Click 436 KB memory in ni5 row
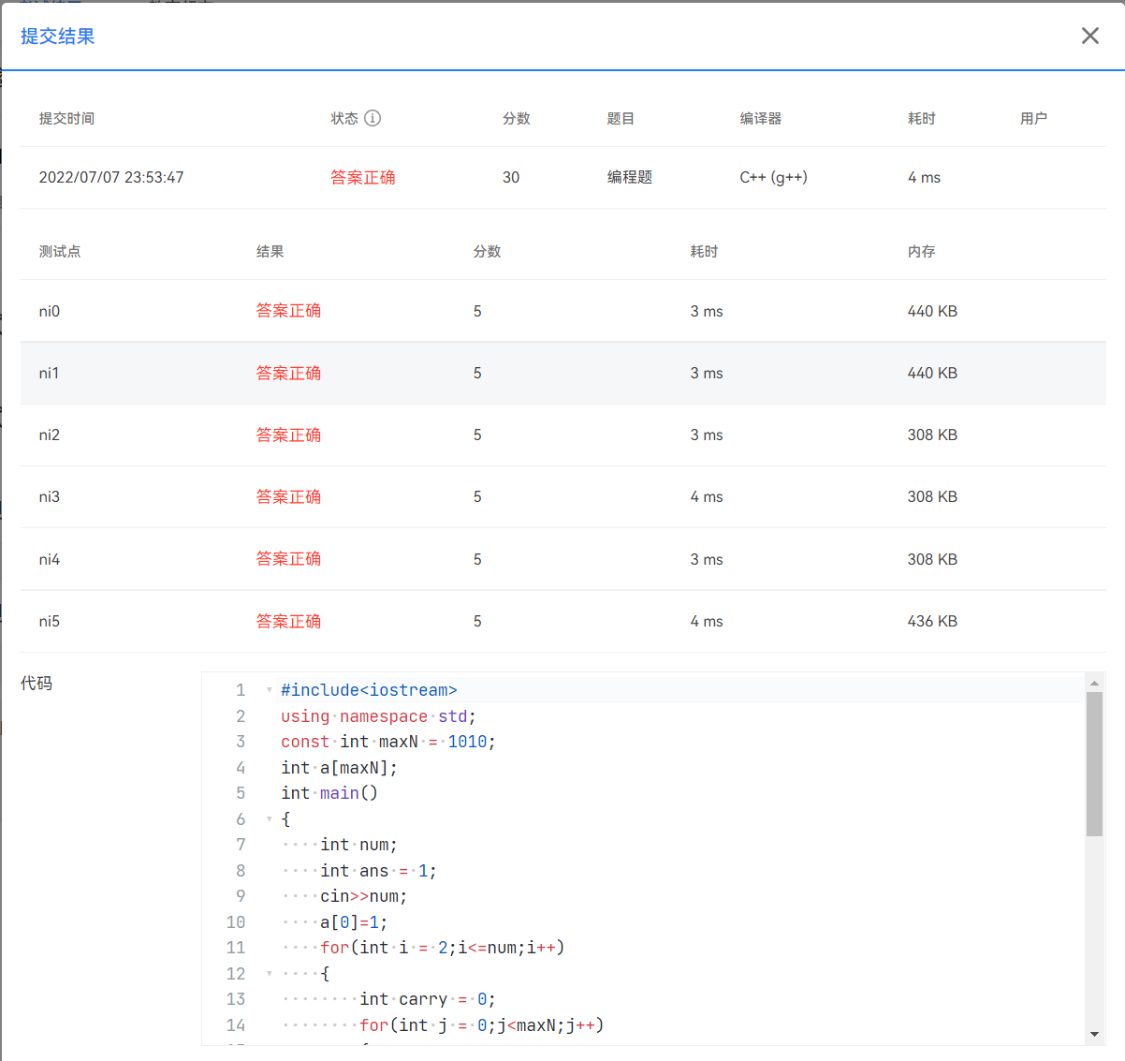This screenshot has height=1061, width=1125. (932, 621)
